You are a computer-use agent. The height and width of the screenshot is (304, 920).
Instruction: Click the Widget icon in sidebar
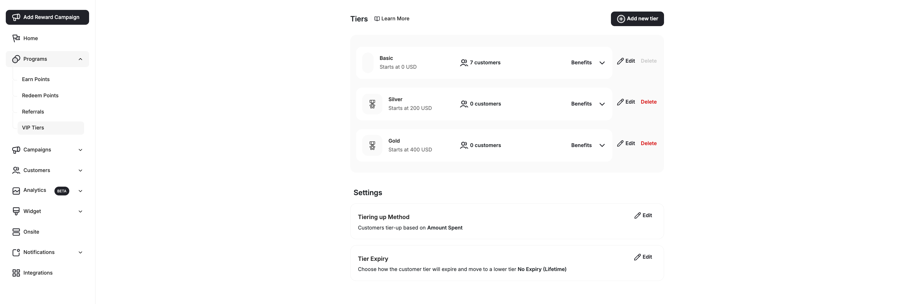pos(16,211)
